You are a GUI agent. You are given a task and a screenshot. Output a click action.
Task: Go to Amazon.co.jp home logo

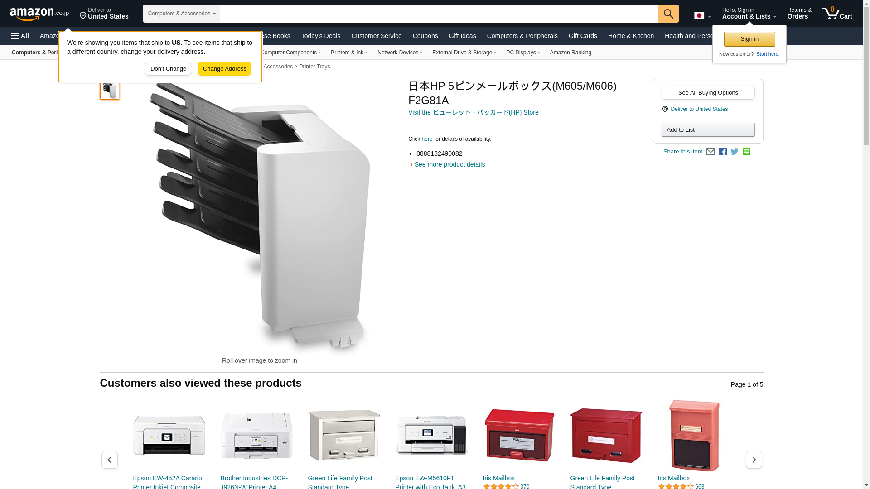[39, 14]
